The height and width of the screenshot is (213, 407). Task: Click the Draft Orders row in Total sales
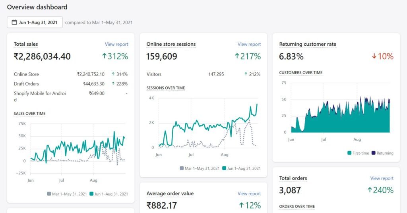[x=26, y=84]
